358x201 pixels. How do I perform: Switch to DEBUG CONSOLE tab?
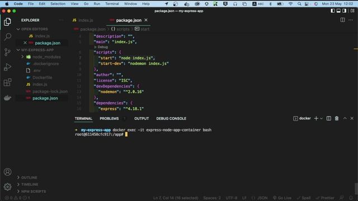point(171,118)
